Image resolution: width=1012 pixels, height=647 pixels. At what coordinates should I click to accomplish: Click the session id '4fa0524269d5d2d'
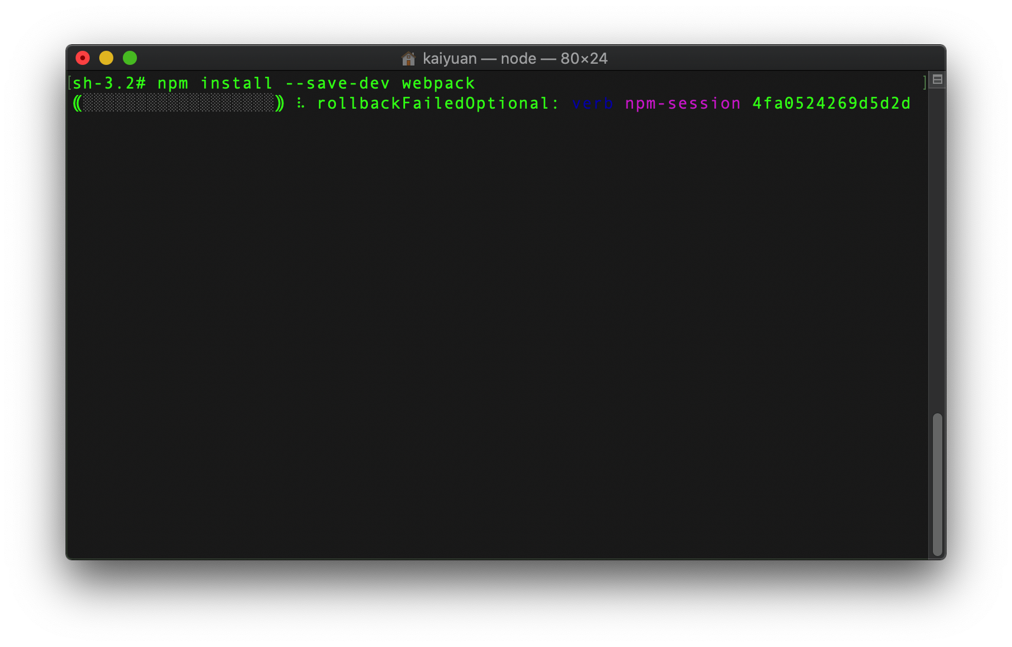(x=831, y=103)
